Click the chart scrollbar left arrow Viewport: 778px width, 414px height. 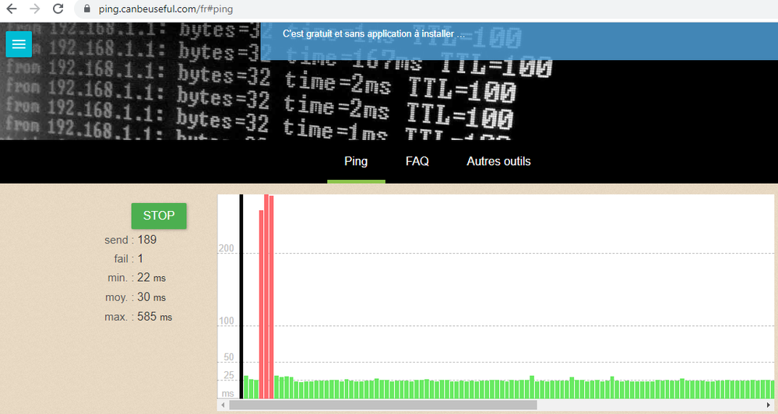click(x=224, y=405)
